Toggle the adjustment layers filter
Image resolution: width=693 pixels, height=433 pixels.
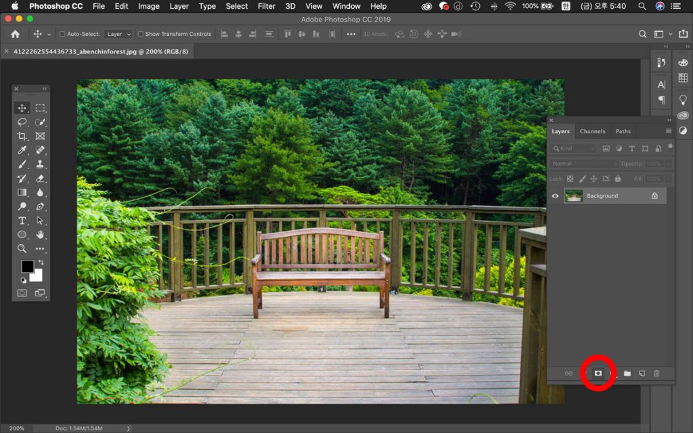point(619,149)
